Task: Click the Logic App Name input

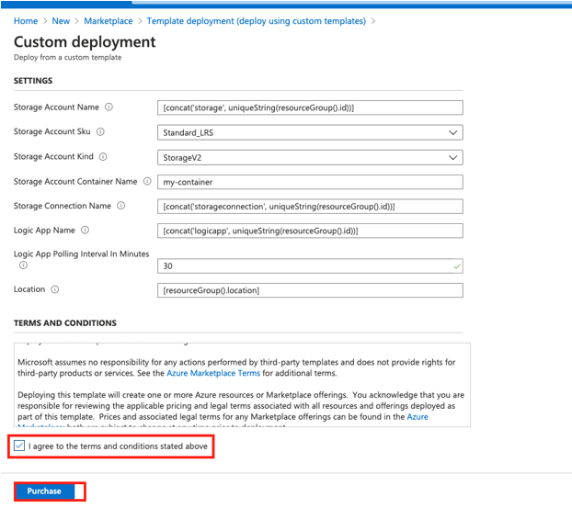Action: tap(310, 231)
